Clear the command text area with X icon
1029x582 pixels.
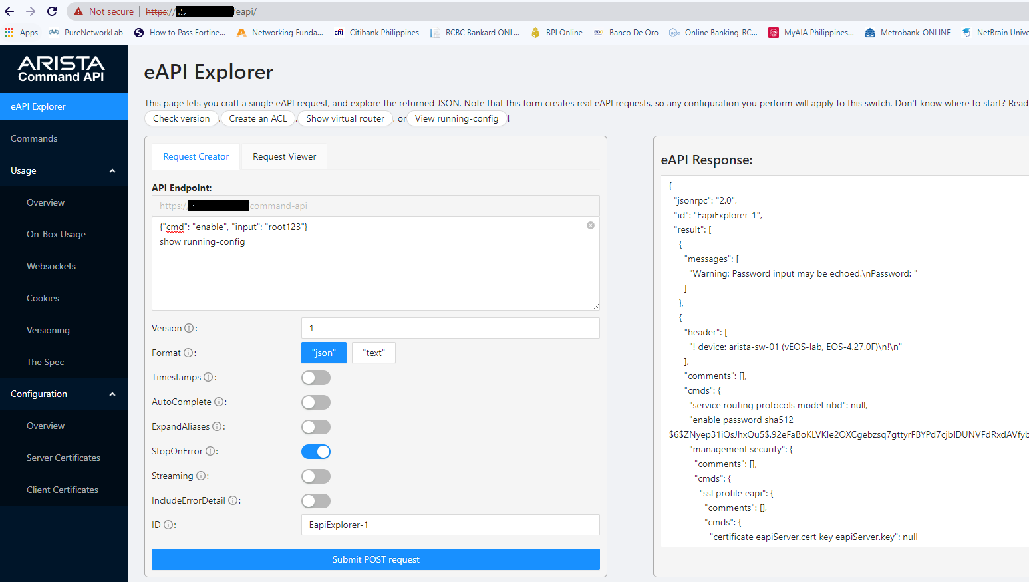(x=591, y=225)
